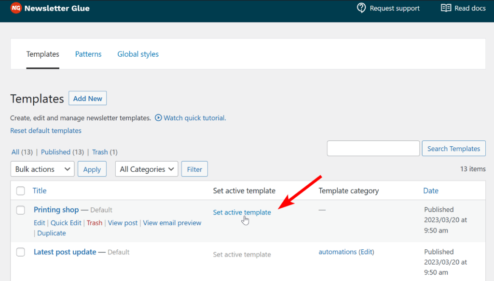The image size is (494, 281).
Task: Sort templates by Date column
Action: click(x=430, y=191)
